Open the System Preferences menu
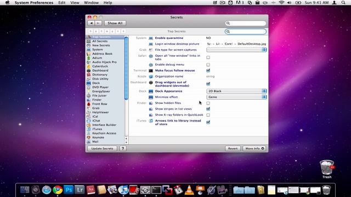This screenshot has height=197, width=351. pyautogui.click(x=34, y=3)
